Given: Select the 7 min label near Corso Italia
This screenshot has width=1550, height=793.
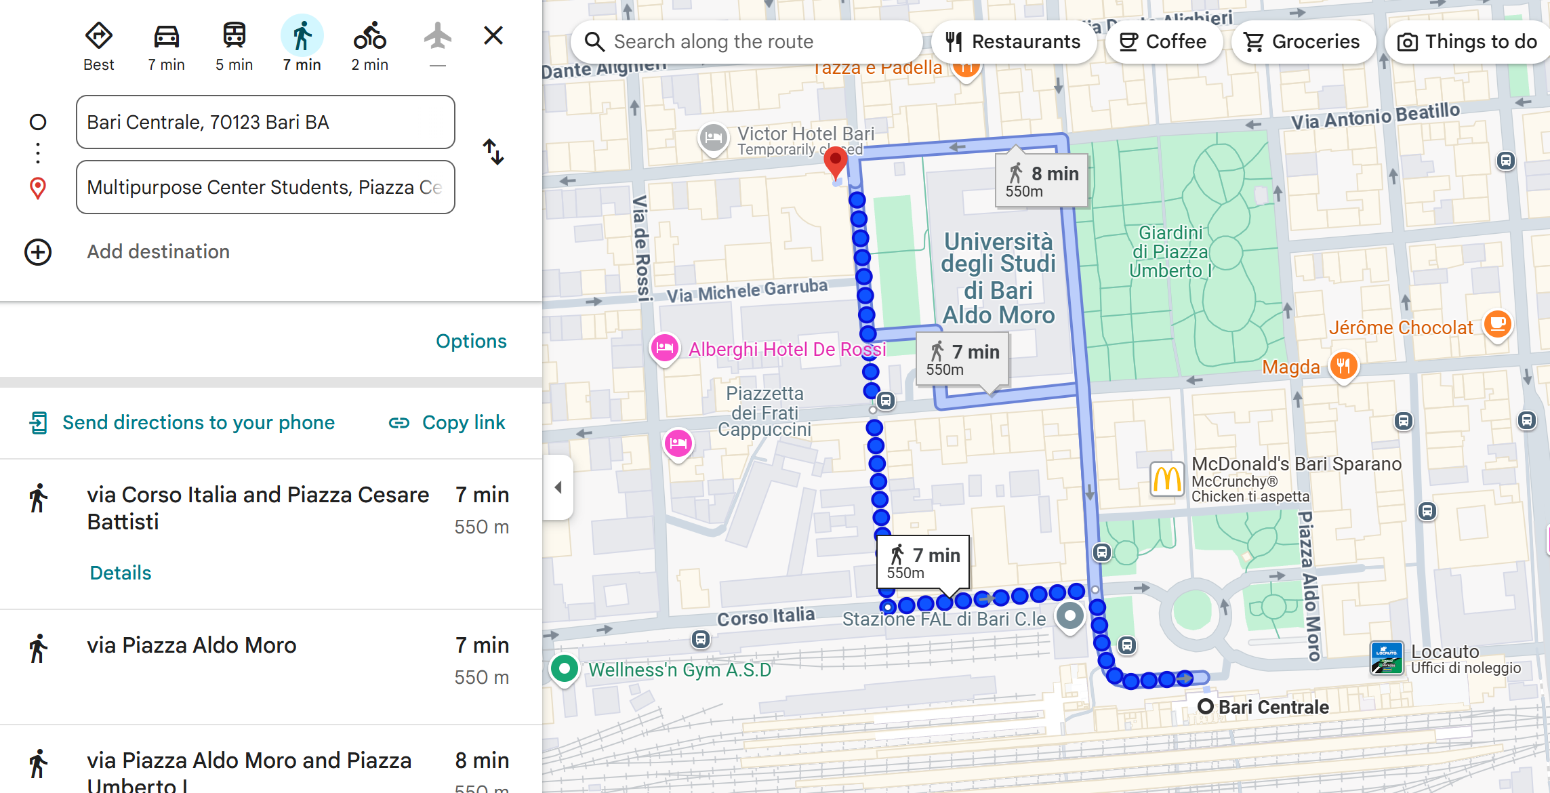Looking at the screenshot, I should click(x=923, y=563).
